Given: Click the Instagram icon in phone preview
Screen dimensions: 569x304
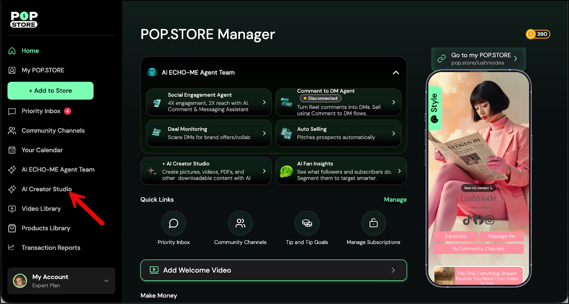Looking at the screenshot, I should point(490,220).
